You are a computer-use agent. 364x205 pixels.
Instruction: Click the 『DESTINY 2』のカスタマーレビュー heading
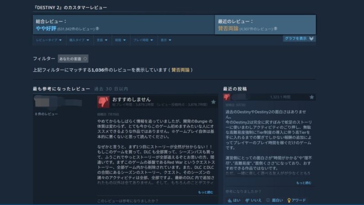[x=70, y=7]
